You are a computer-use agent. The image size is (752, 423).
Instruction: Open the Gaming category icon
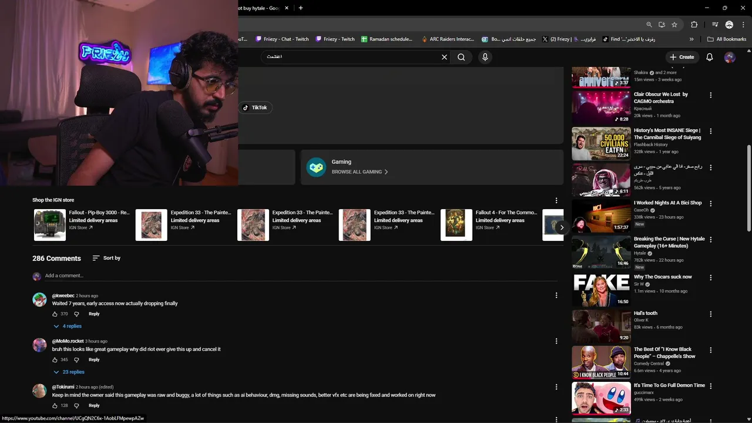(316, 167)
